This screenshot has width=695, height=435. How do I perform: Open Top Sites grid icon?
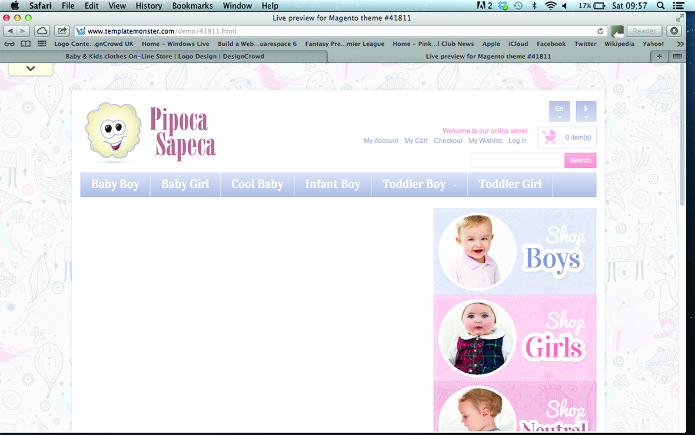(42, 44)
